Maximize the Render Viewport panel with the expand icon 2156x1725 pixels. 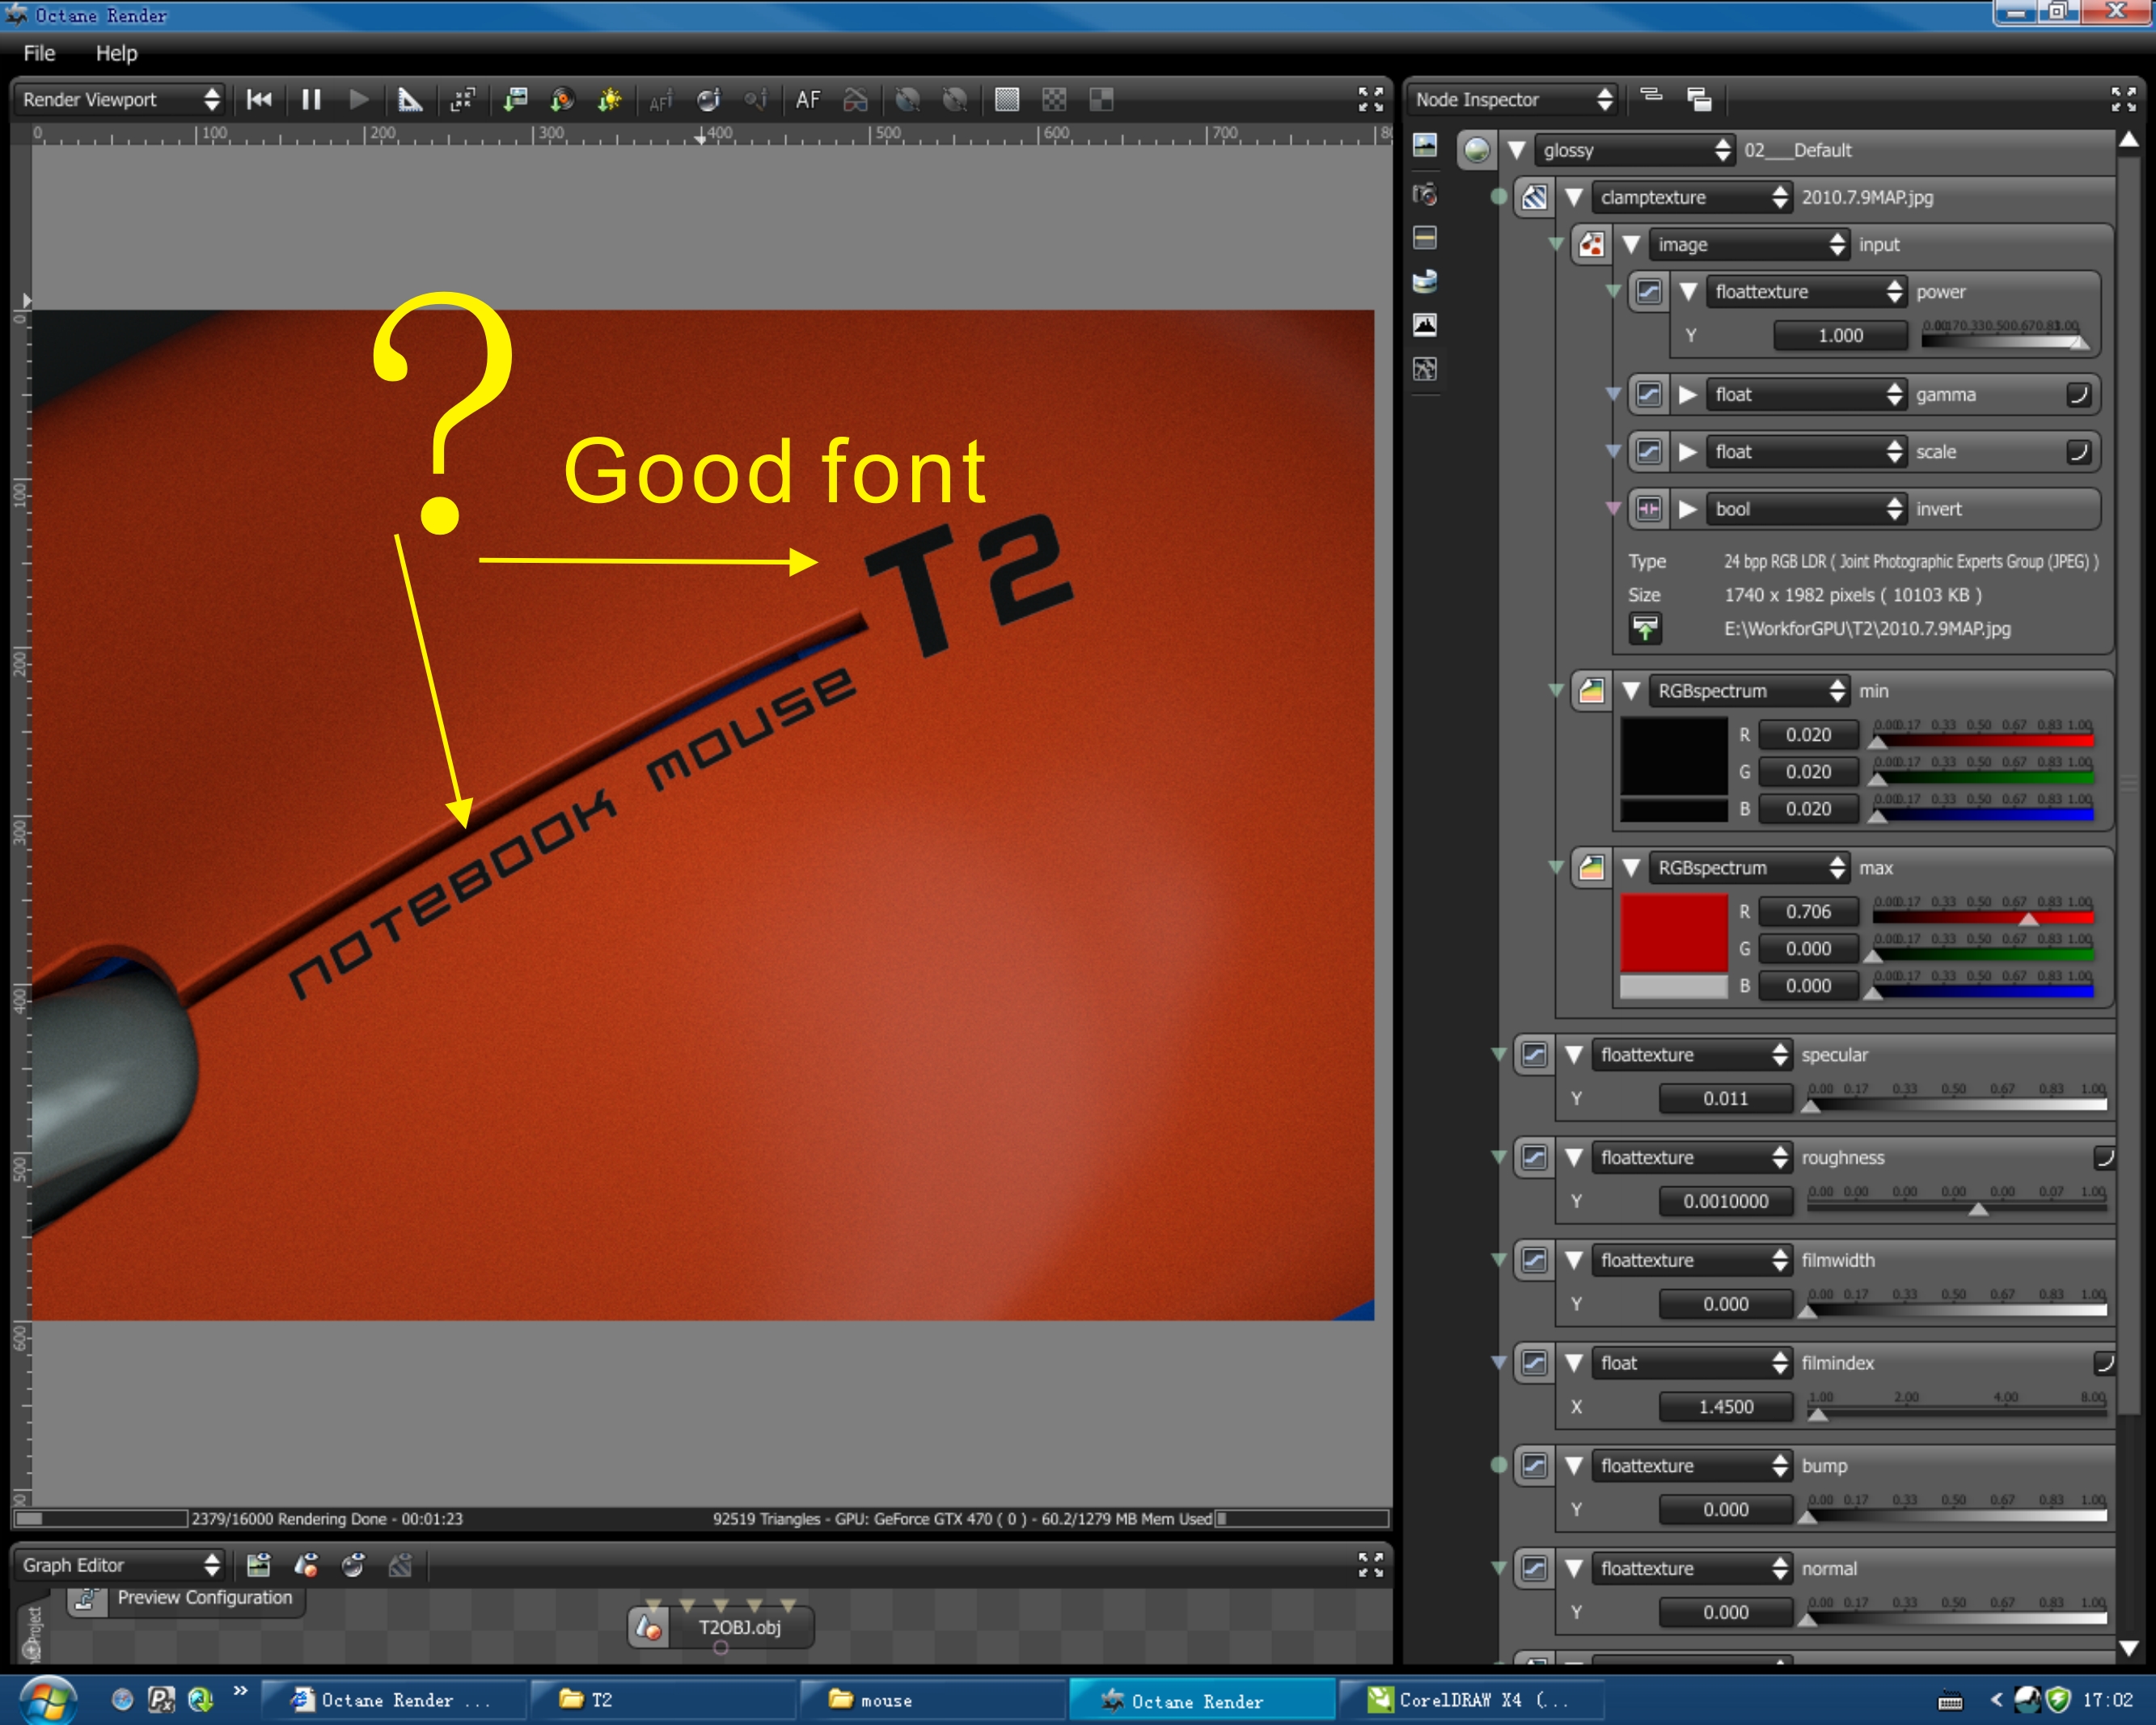point(1370,99)
